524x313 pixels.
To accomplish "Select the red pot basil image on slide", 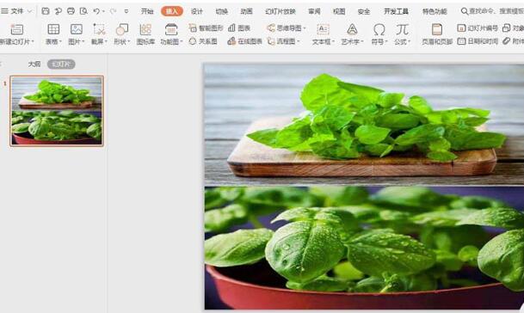I will (x=364, y=248).
